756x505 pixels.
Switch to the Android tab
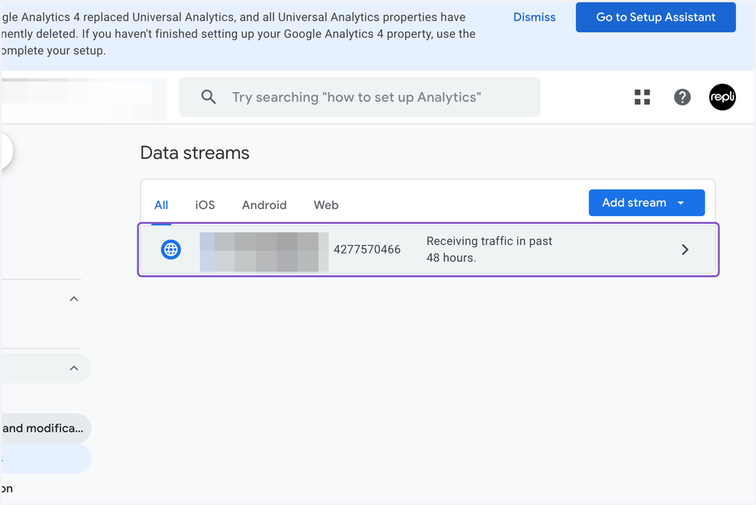pos(264,205)
